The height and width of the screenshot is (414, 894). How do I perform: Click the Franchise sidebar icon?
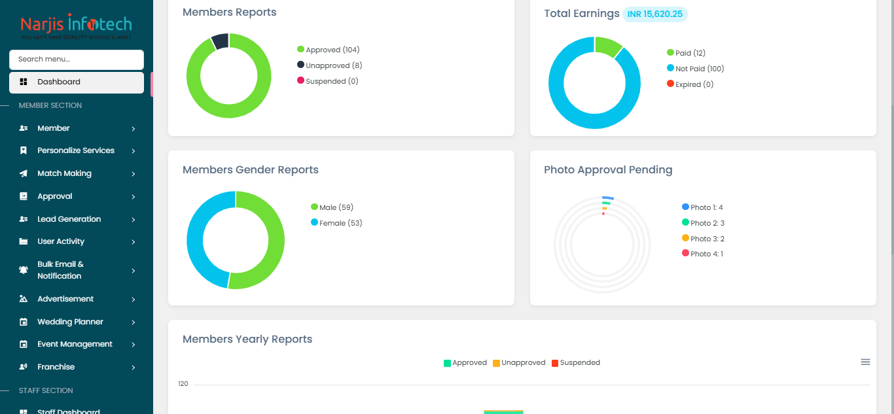click(24, 367)
